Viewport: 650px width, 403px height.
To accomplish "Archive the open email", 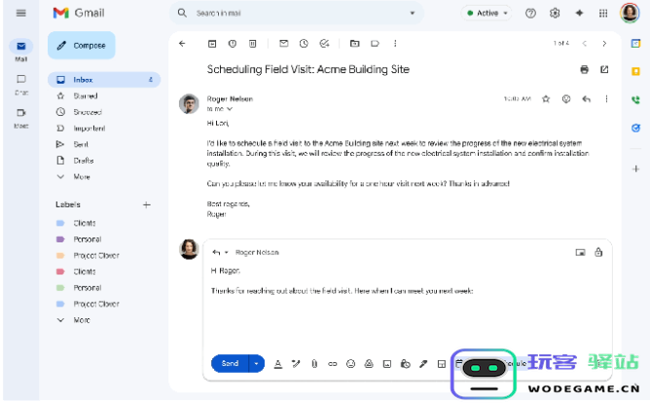I will coord(211,44).
